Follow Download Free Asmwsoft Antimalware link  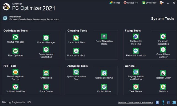pyautogui.click(x=135, y=102)
